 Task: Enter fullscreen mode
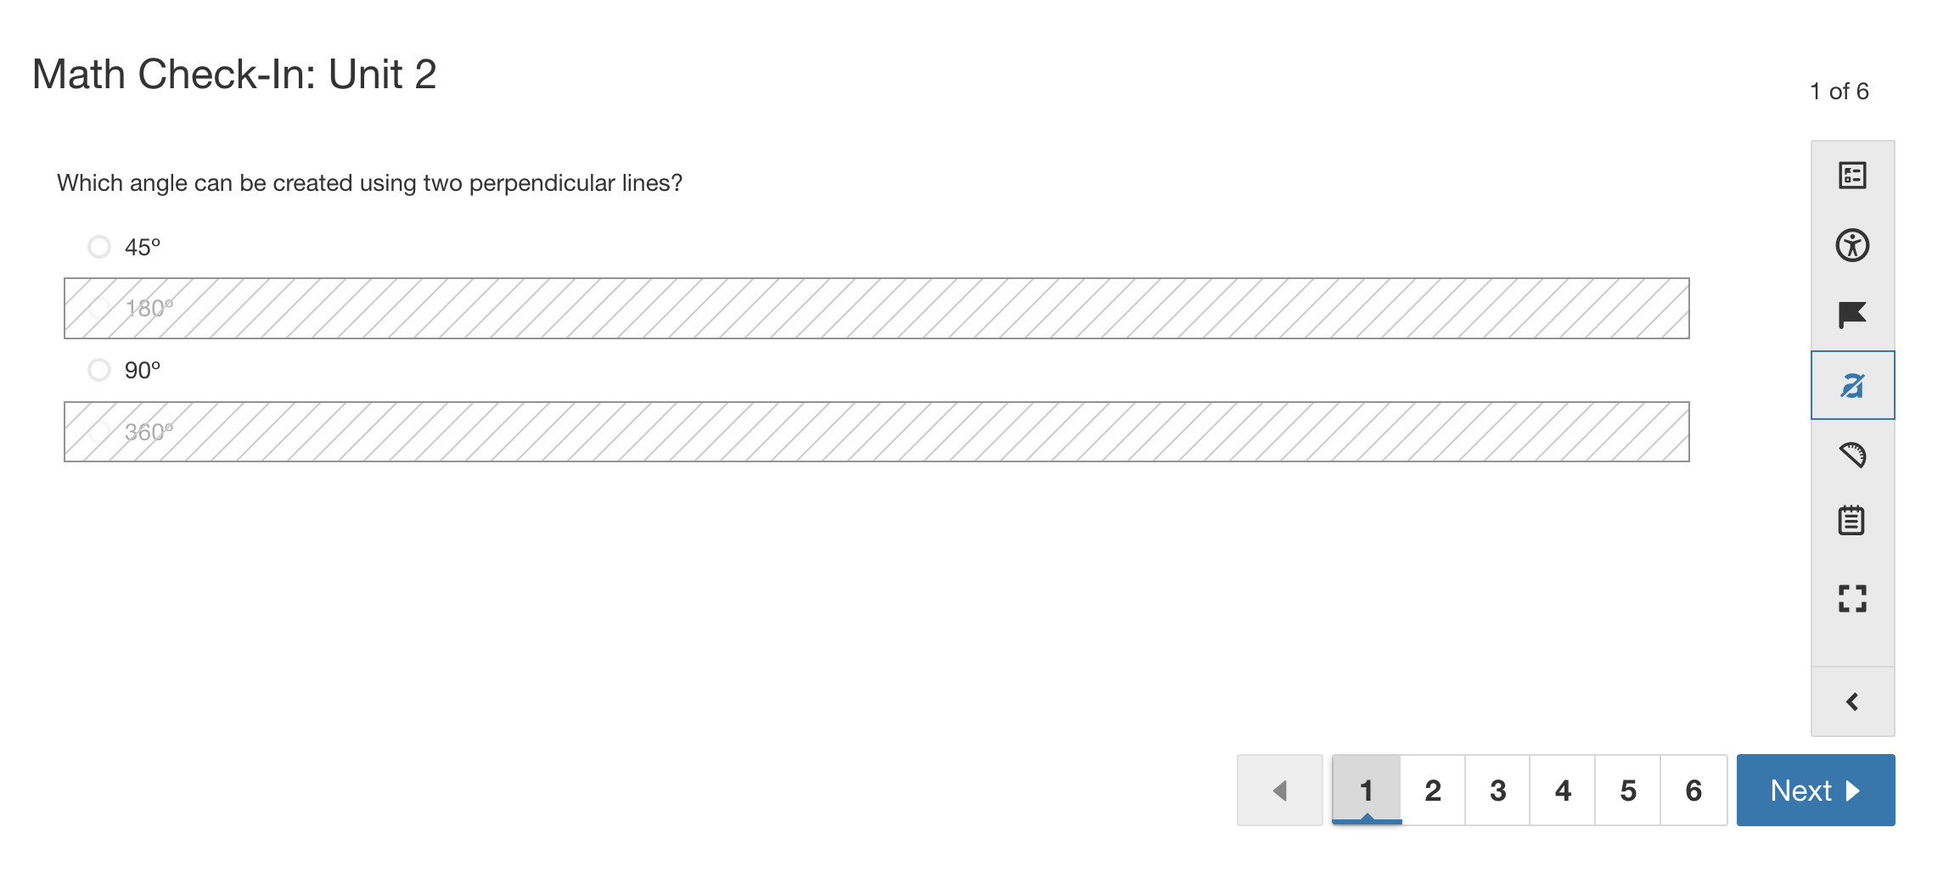tap(1851, 599)
